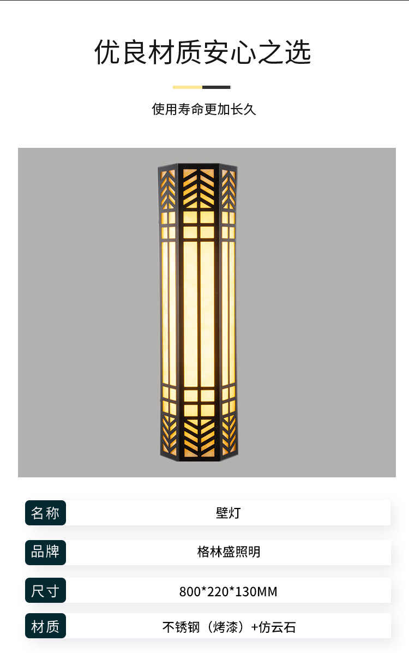
Task: Click the left side panel of the lamp
Action: [x=169, y=313]
